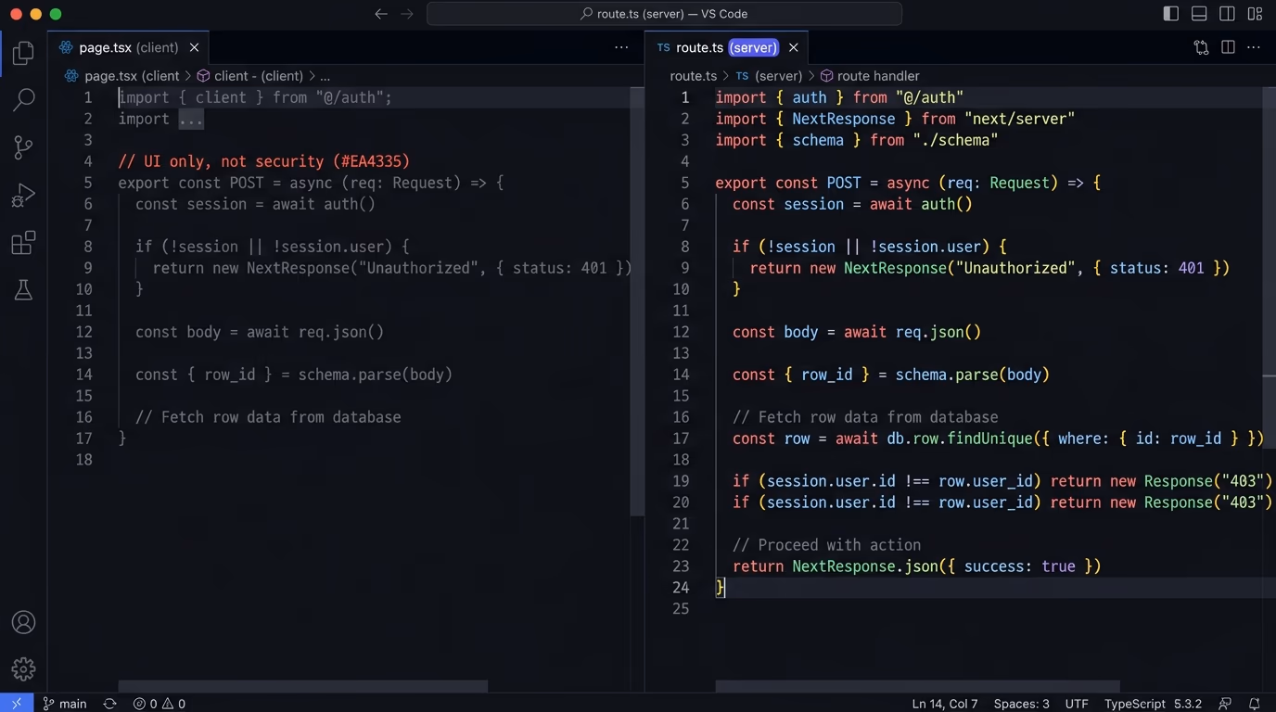The height and width of the screenshot is (712, 1276).
Task: Click the command center search box
Action: [664, 14]
